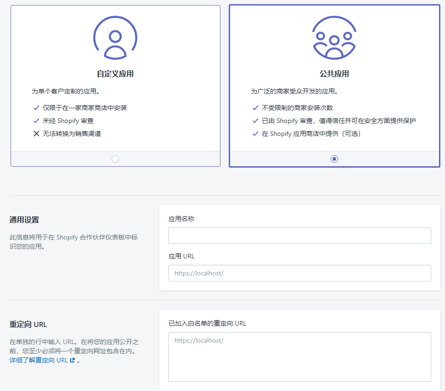Focus the 应用 URL input field
Screen dimensions: 445x391
coord(300,273)
